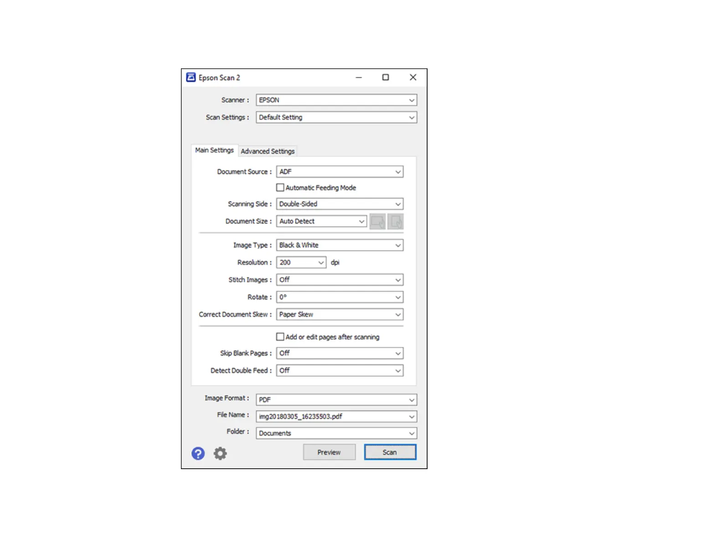Image resolution: width=722 pixels, height=558 pixels.
Task: Open the Image Type dropdown
Action: coord(340,245)
